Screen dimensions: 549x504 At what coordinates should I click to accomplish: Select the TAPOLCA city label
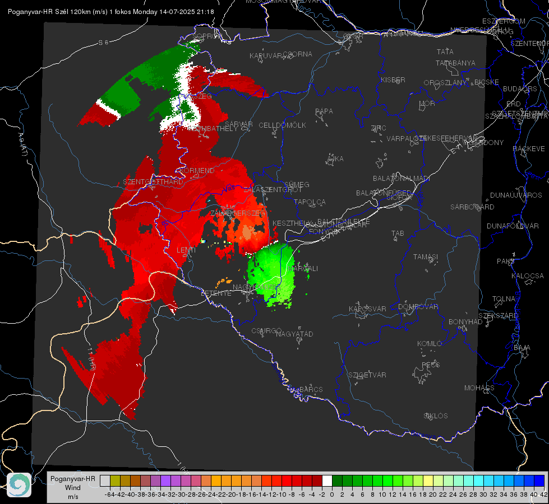310,202
